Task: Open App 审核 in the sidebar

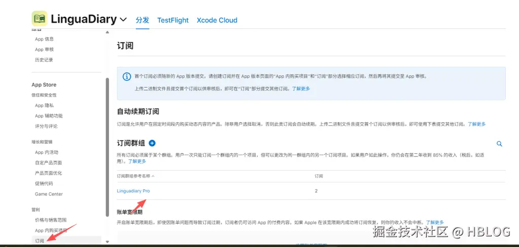Action: (x=45, y=49)
